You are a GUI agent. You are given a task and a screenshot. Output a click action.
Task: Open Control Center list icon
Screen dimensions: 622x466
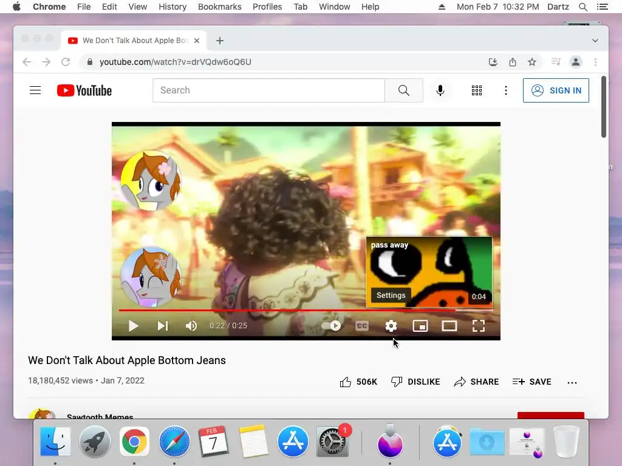coord(603,7)
